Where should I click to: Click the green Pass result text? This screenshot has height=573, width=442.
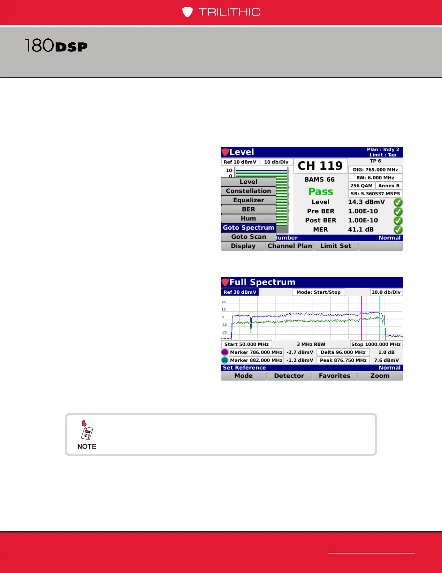[321, 191]
